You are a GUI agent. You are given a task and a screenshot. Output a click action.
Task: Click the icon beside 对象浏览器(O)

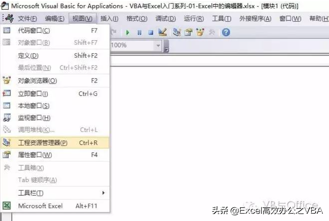tap(6, 81)
